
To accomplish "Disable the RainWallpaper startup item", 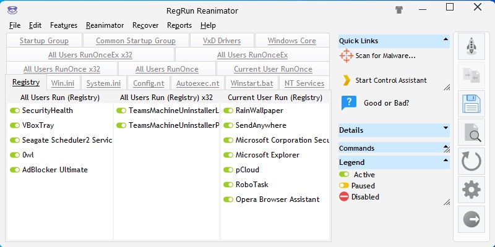I will click(x=228, y=111).
